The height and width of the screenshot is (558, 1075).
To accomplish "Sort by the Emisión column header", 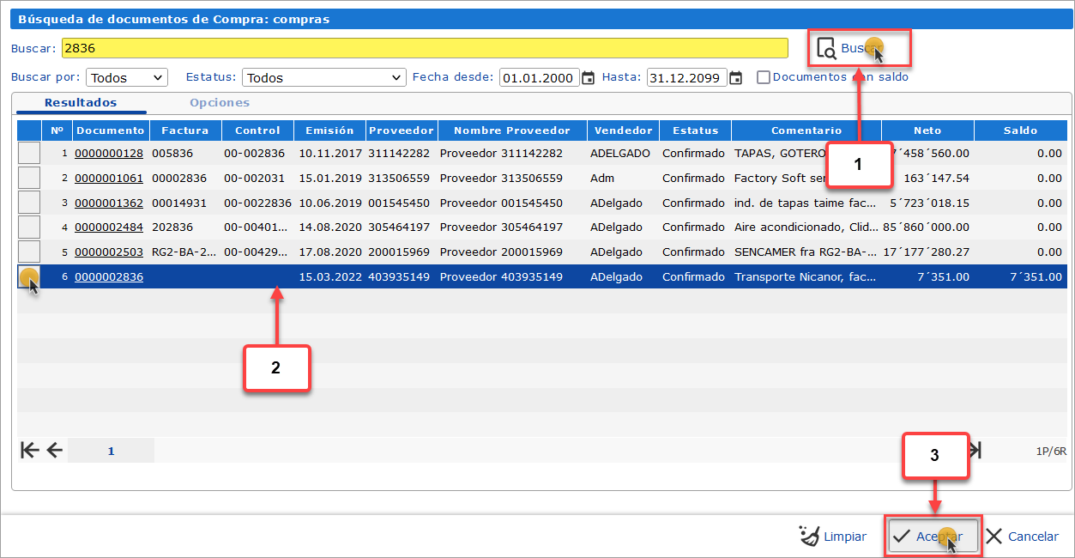I will tap(329, 130).
